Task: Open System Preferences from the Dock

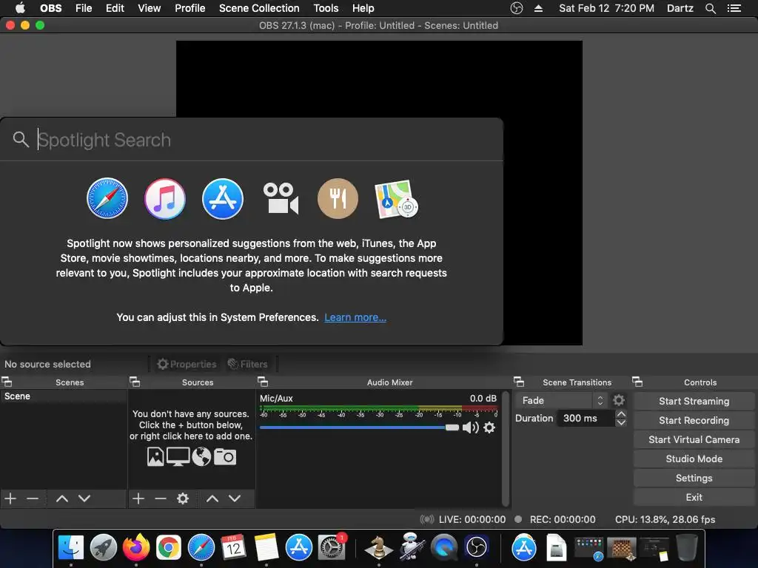Action: pos(332,547)
